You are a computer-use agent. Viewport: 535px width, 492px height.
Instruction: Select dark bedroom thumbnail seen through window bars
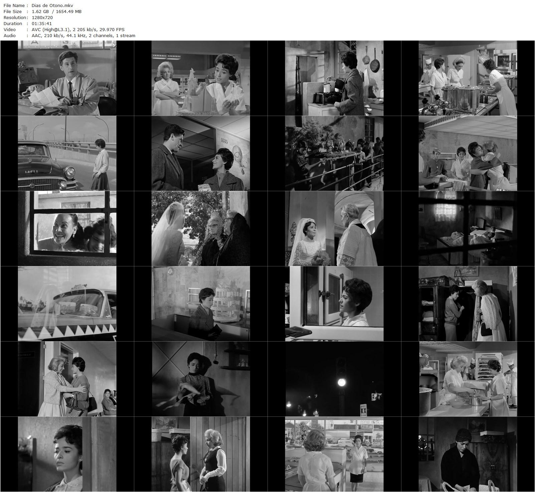(x=468, y=229)
